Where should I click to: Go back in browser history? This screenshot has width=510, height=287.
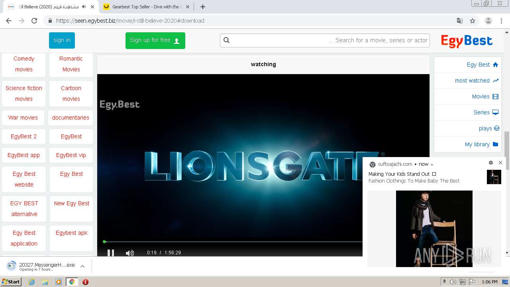[x=9, y=21]
